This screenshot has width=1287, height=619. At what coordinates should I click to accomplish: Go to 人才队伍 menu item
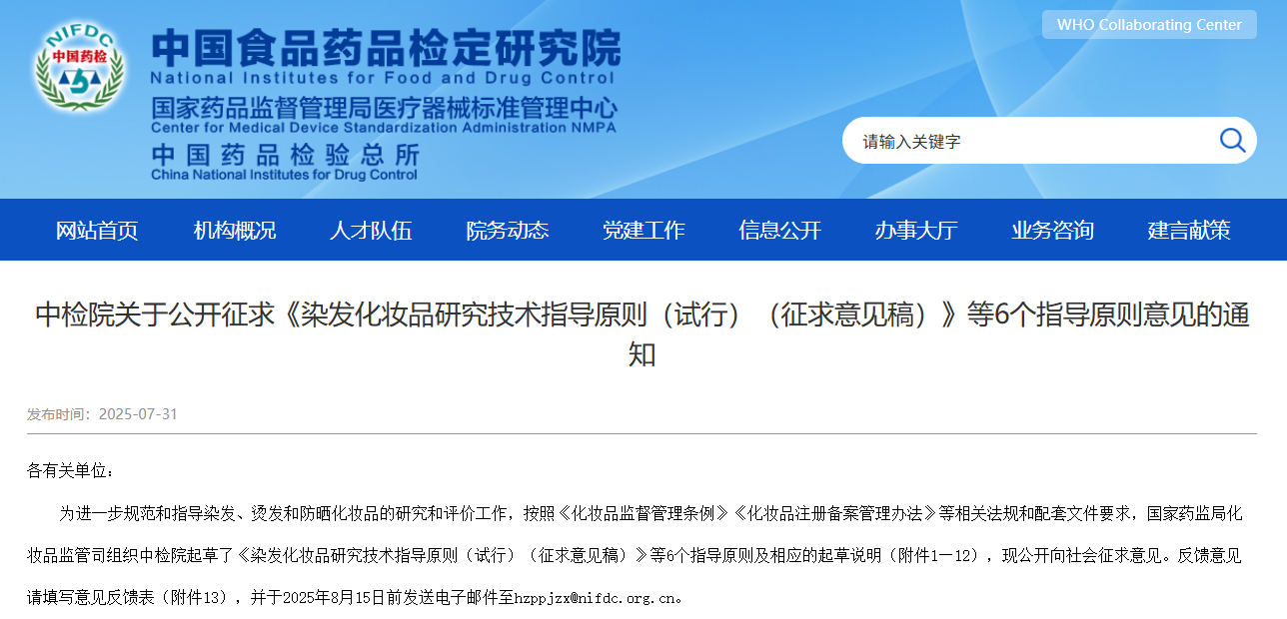tap(371, 231)
